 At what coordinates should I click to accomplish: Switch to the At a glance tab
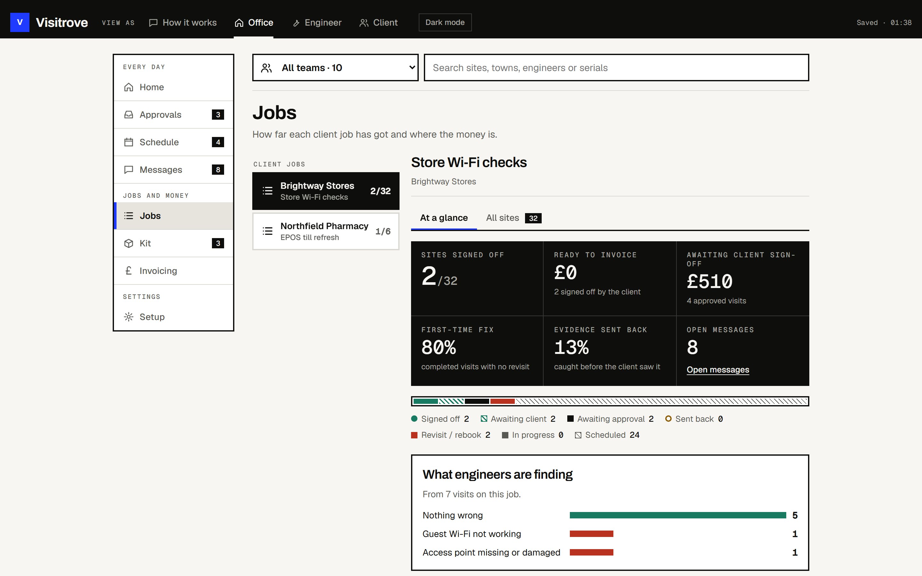(444, 218)
